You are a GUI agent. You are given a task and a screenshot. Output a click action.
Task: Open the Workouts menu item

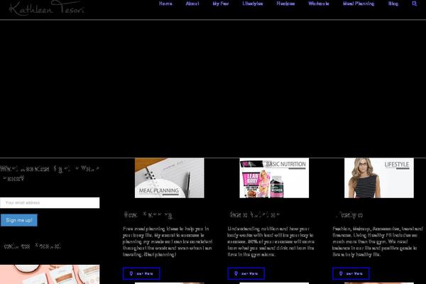tap(319, 4)
